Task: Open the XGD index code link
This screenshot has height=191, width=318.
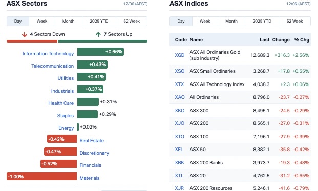Action: point(180,55)
